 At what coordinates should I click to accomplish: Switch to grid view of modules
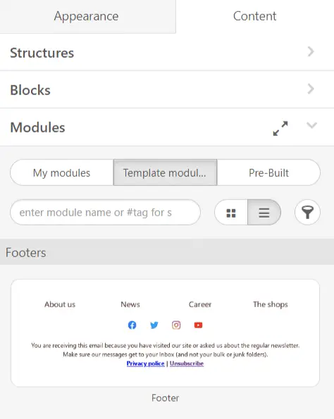point(231,213)
